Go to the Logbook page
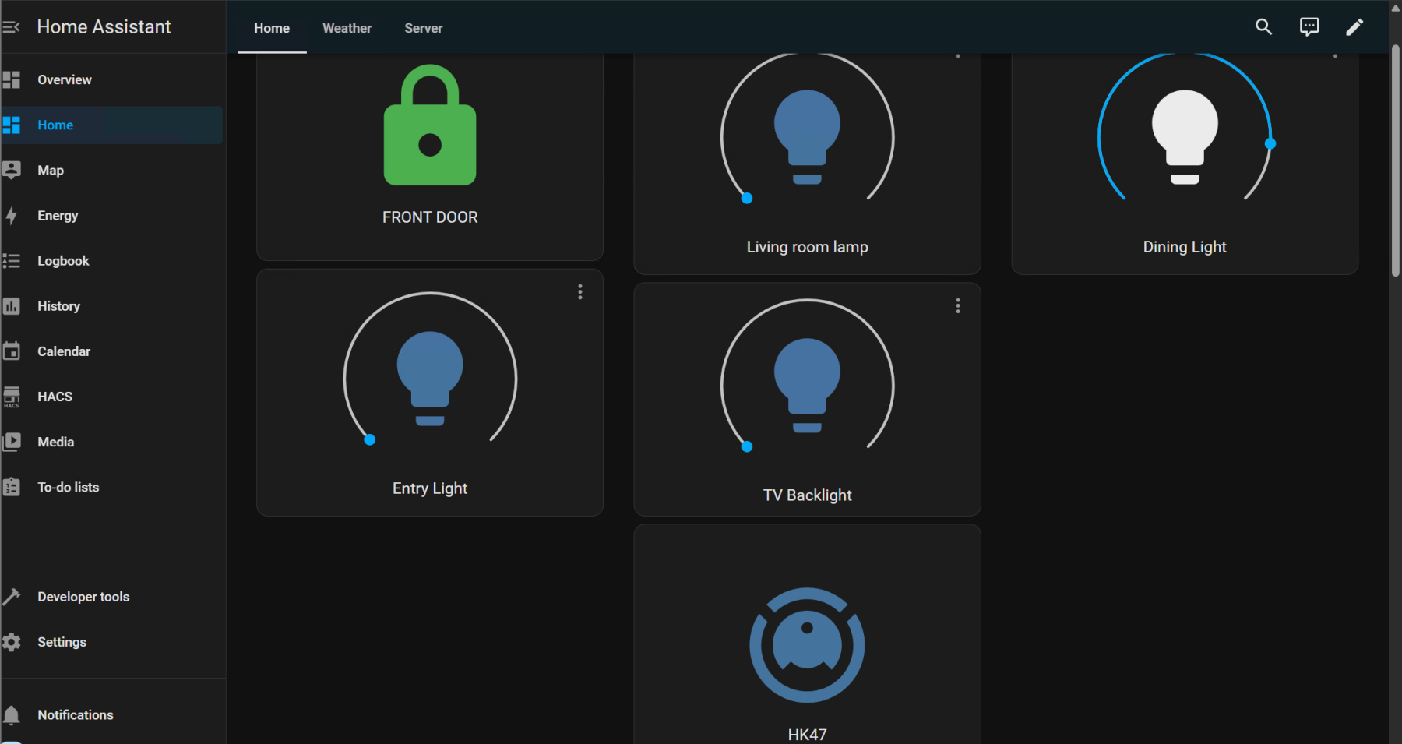Screen dimensions: 1402x744 click(x=63, y=261)
